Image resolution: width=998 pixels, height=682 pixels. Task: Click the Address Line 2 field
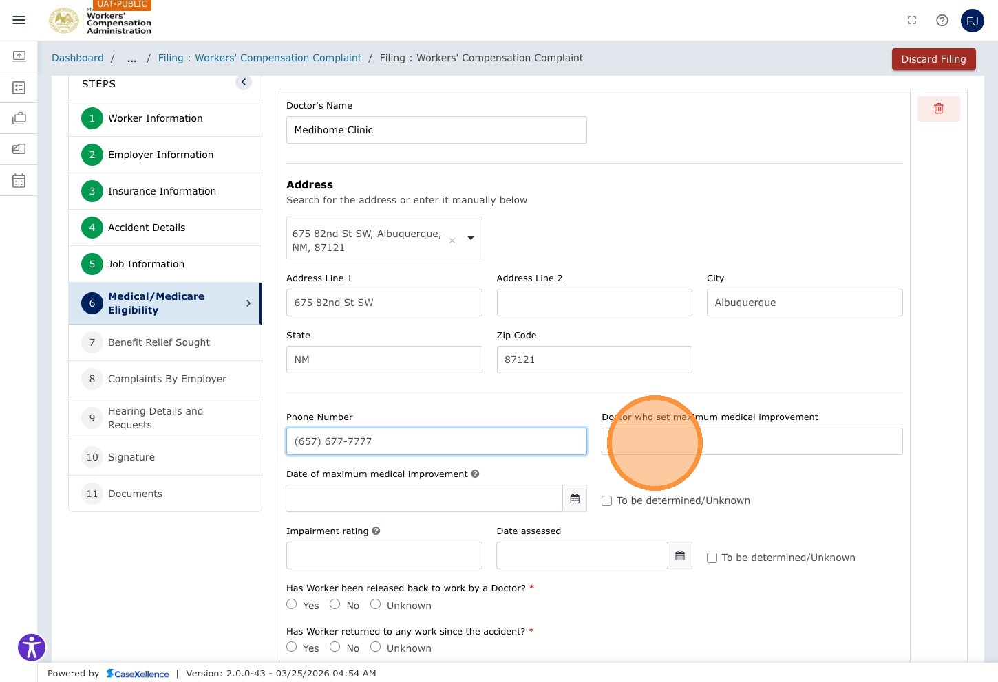pyautogui.click(x=595, y=302)
